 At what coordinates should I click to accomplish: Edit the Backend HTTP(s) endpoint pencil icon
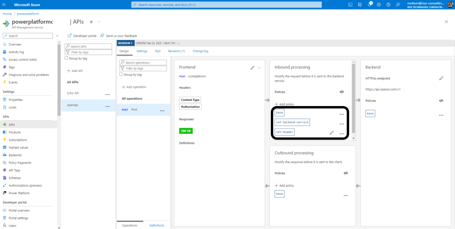click(441, 78)
